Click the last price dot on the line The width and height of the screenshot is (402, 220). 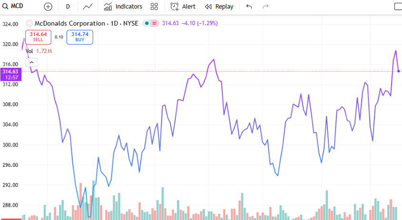[398, 71]
